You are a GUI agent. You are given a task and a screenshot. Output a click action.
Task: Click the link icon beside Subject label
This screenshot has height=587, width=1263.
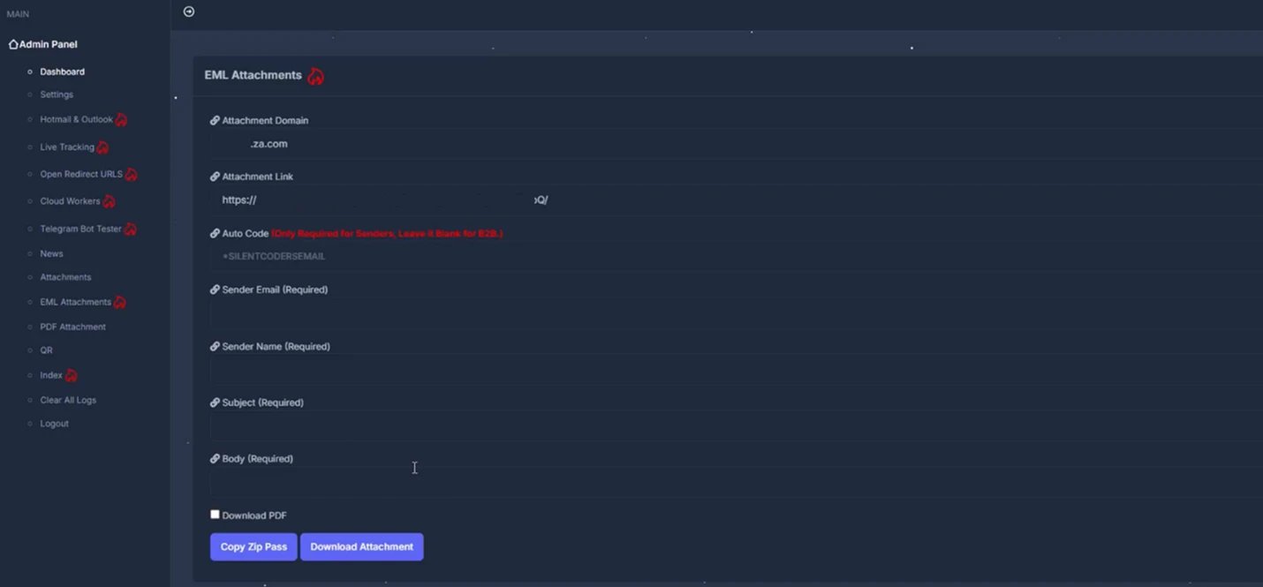214,402
